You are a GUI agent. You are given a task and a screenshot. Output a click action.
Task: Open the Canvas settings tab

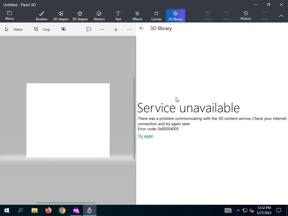(156, 16)
